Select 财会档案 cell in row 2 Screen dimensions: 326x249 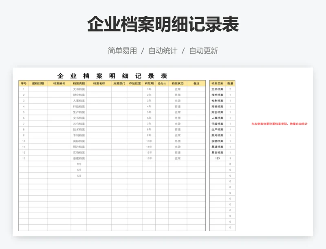79,95
